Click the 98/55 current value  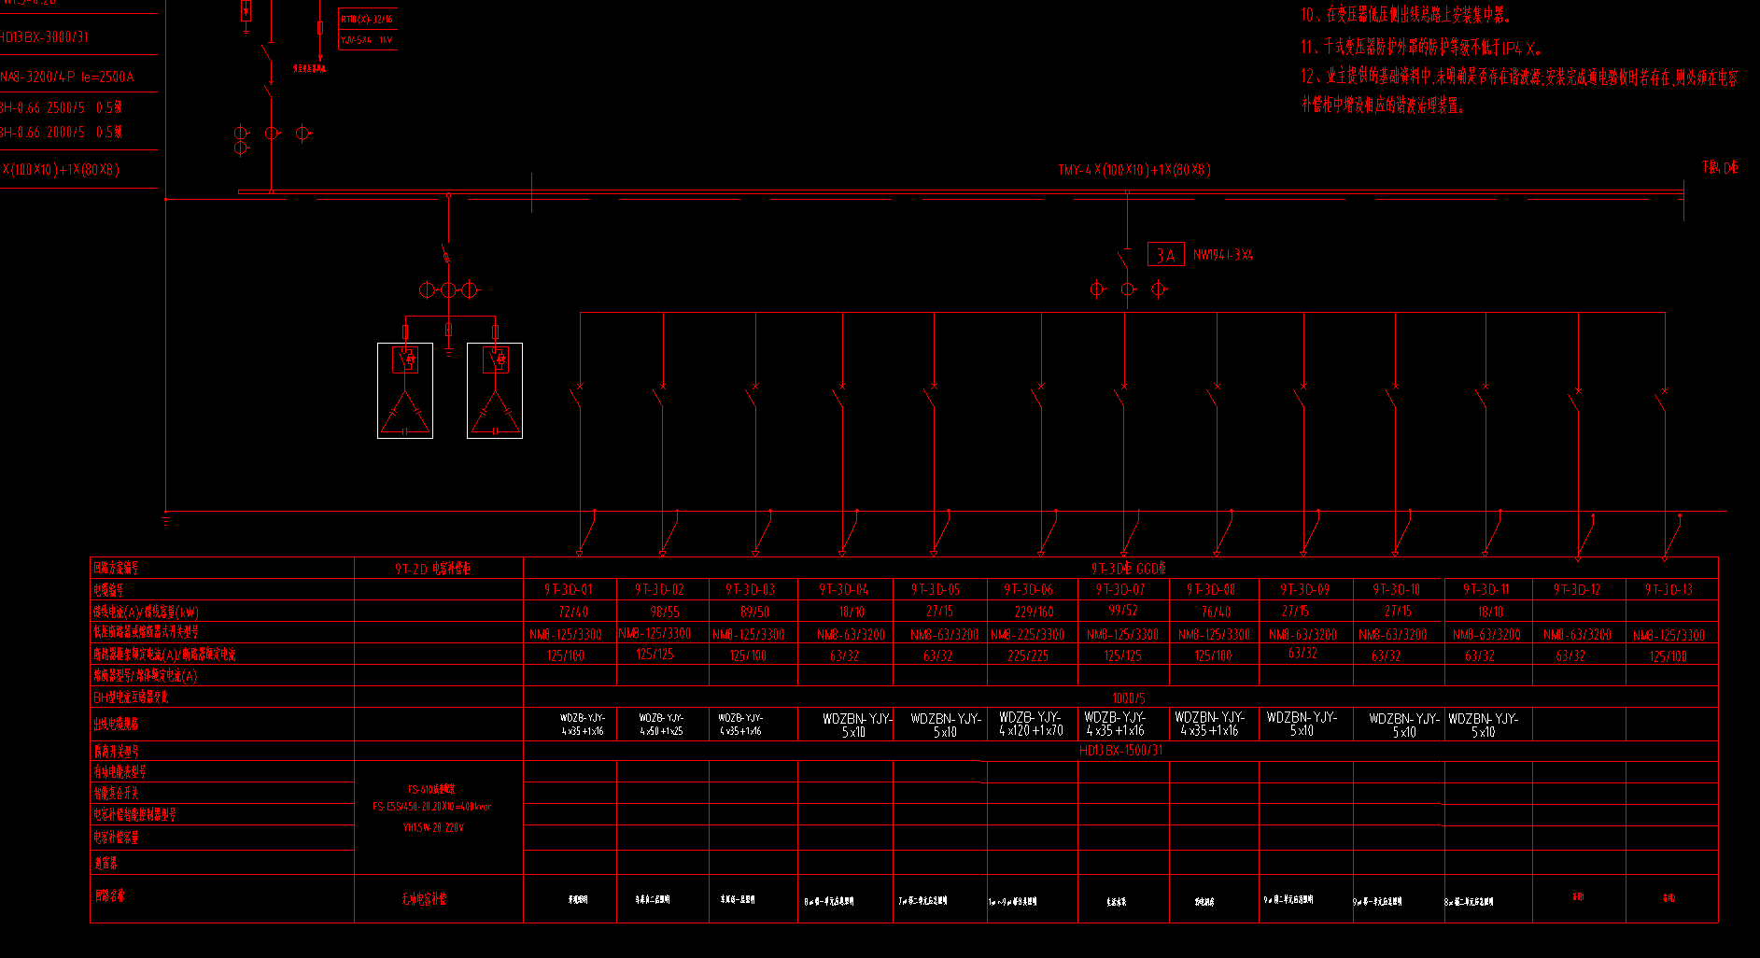coord(664,613)
